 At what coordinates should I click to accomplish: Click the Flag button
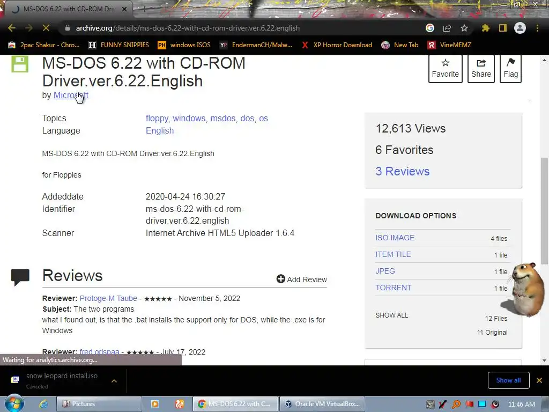510,68
